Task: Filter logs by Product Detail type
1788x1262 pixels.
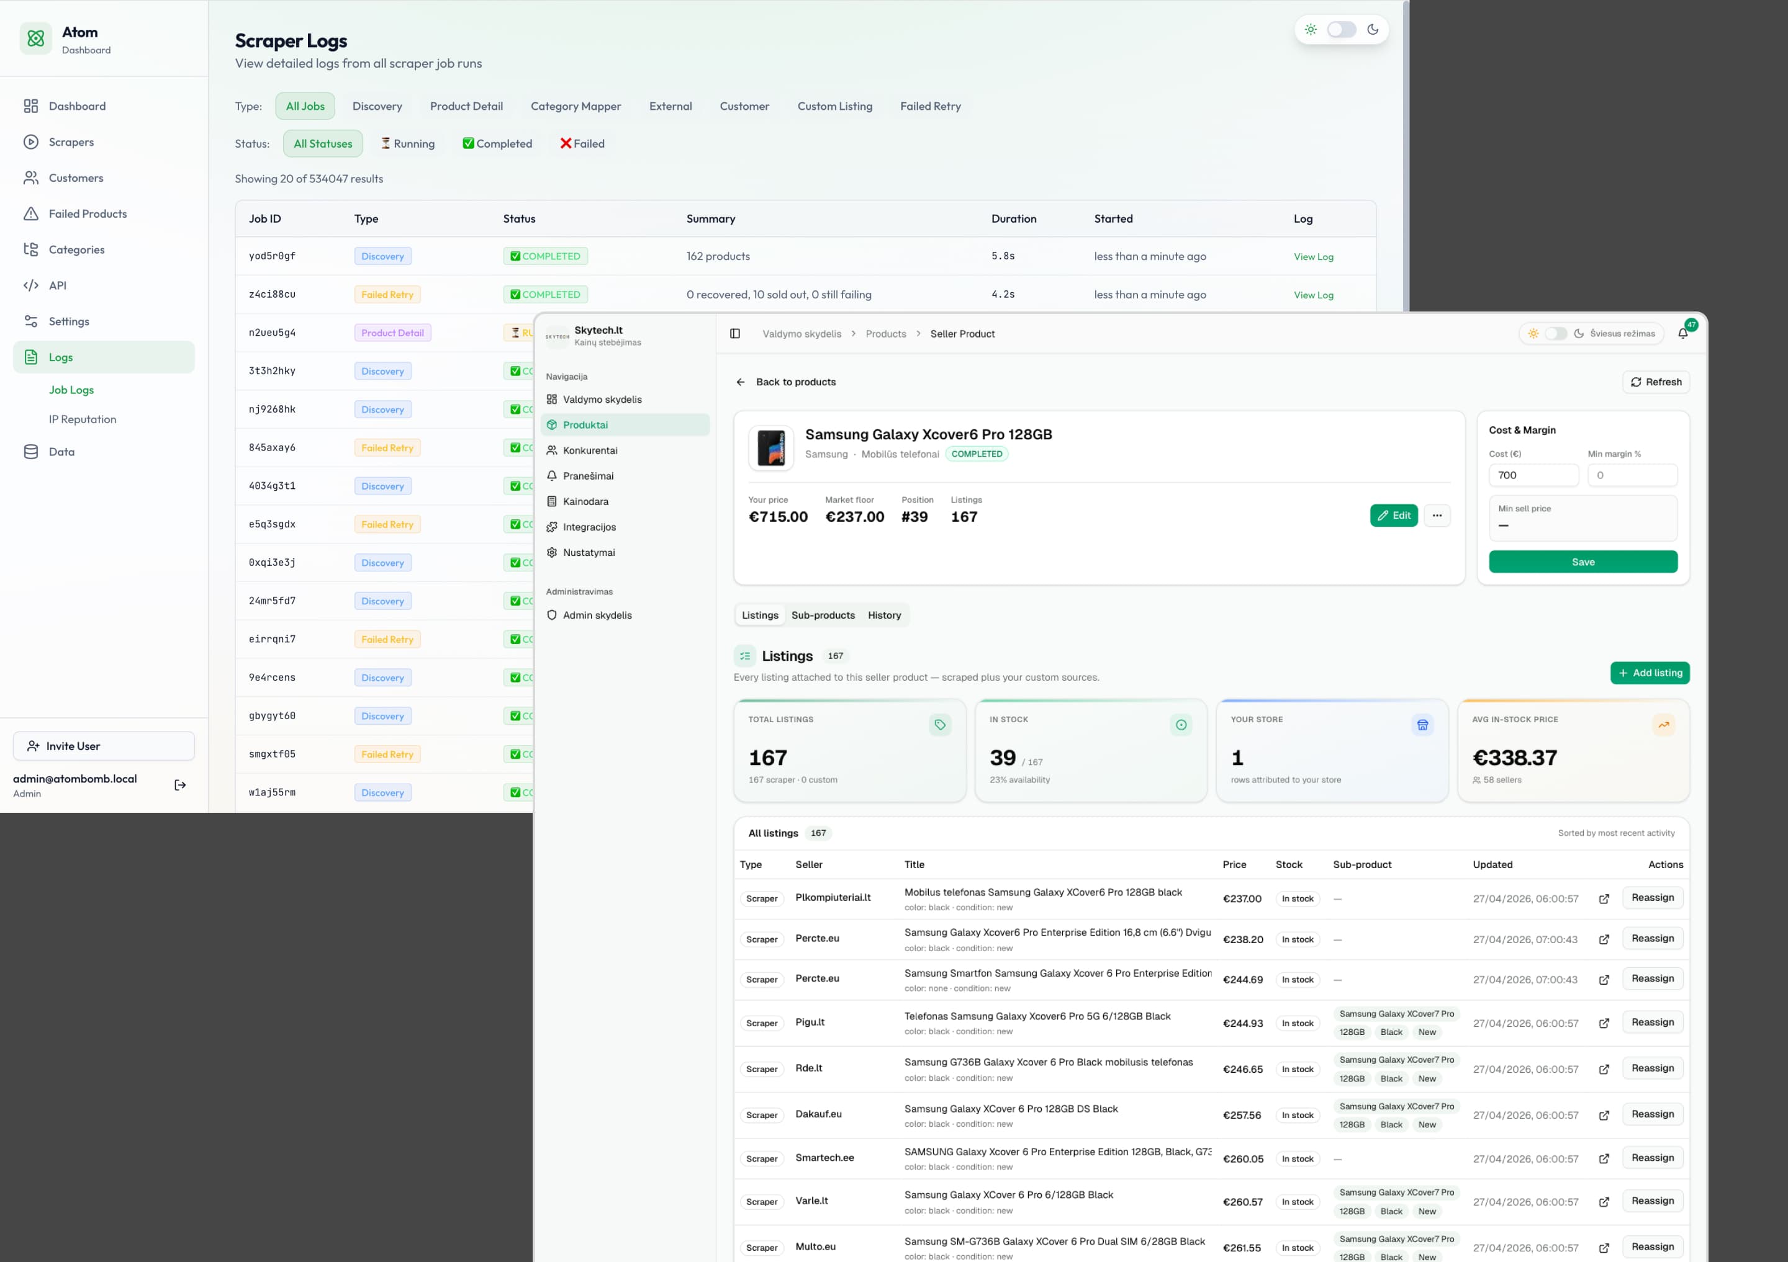Action: [466, 106]
